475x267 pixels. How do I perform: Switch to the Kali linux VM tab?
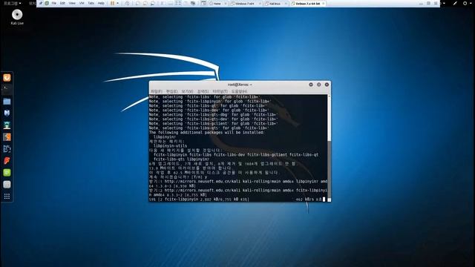click(275, 4)
